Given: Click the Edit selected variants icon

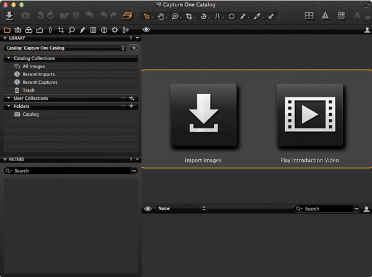Looking at the screenshot, I should [x=309, y=16].
